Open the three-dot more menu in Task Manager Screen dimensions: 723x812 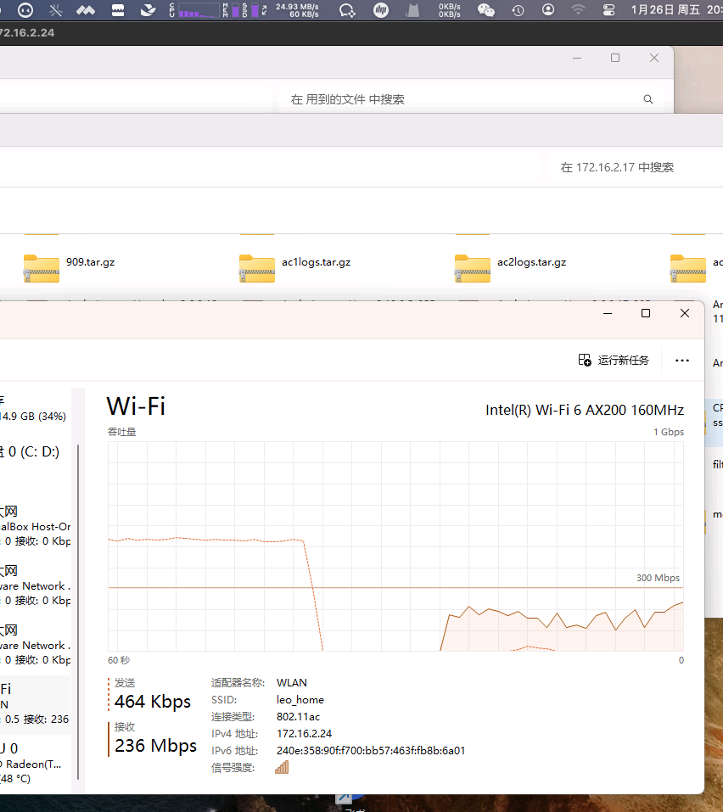point(682,361)
